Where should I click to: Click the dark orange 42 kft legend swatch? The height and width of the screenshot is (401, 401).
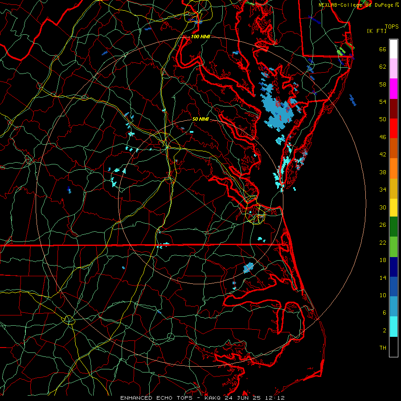393,148
